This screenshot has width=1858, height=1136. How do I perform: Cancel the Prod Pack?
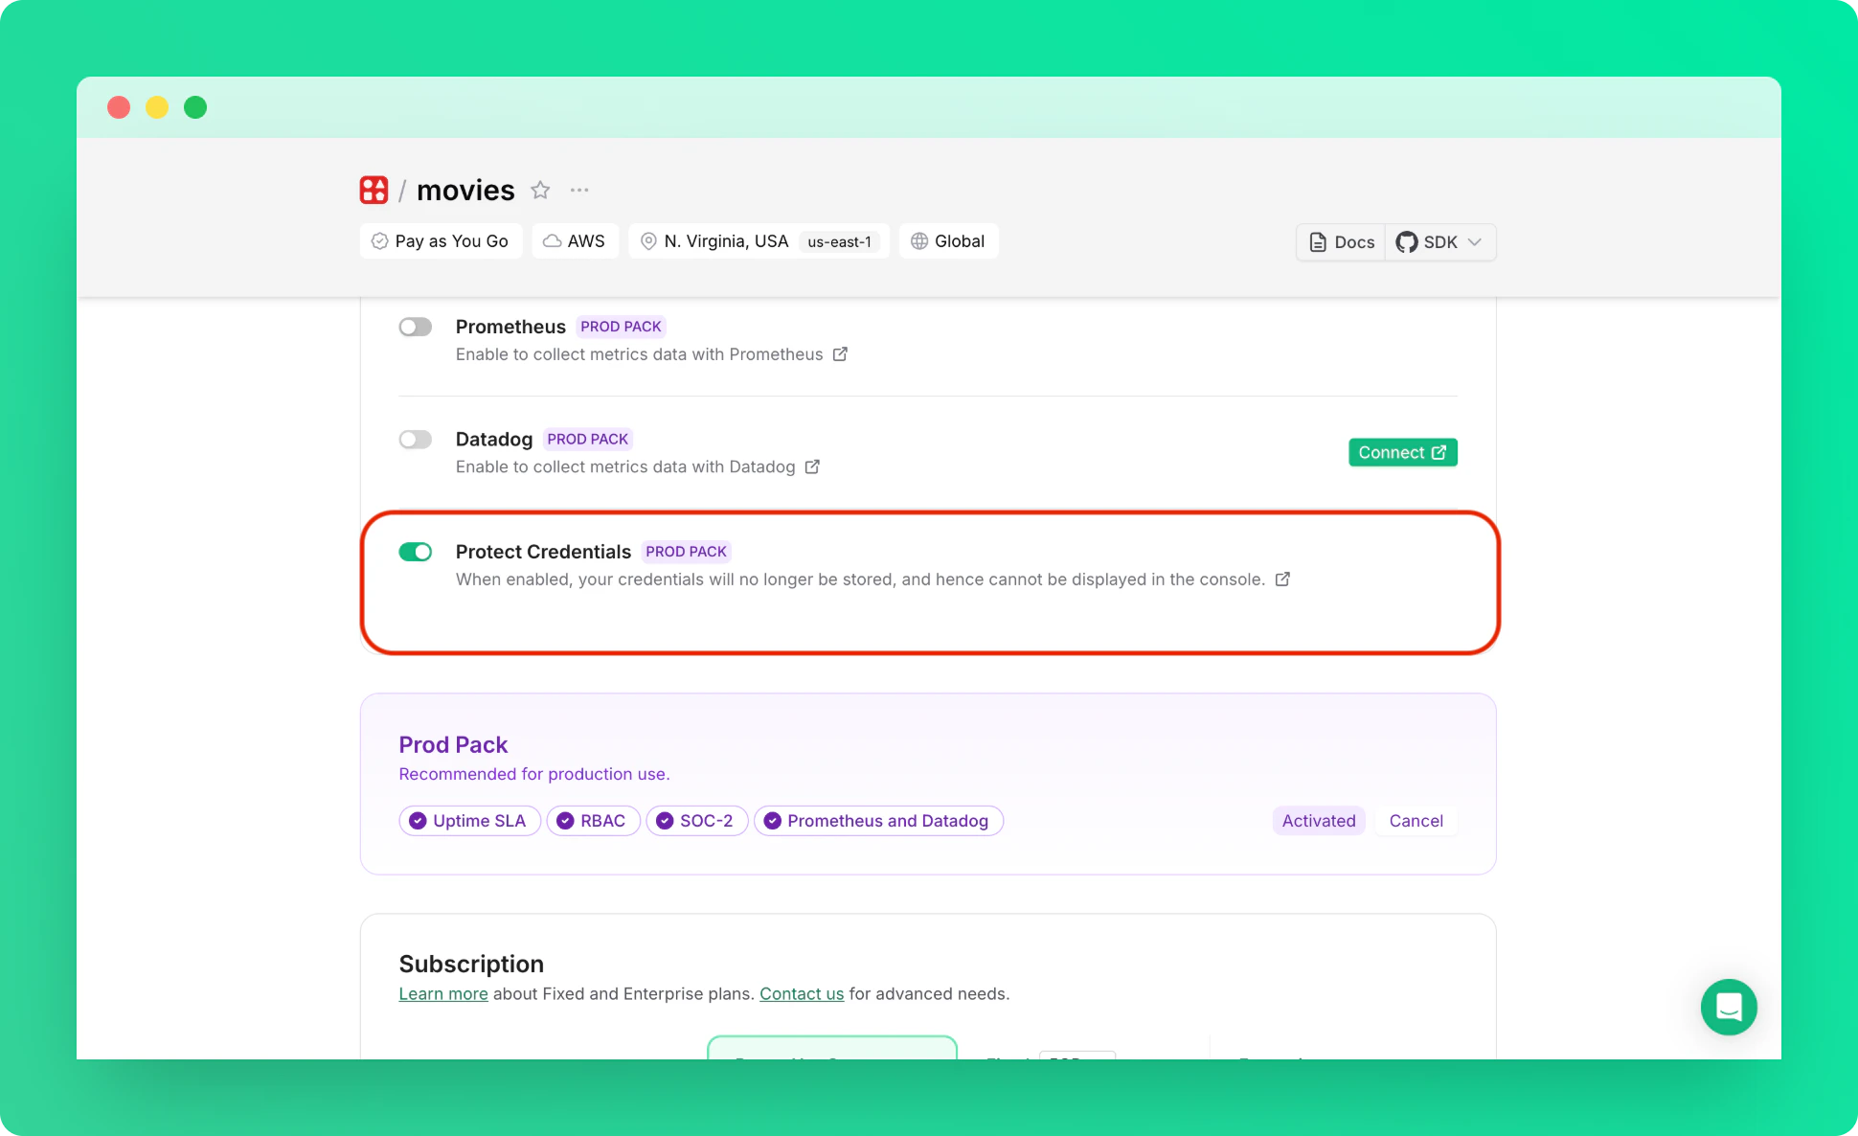pyautogui.click(x=1416, y=821)
